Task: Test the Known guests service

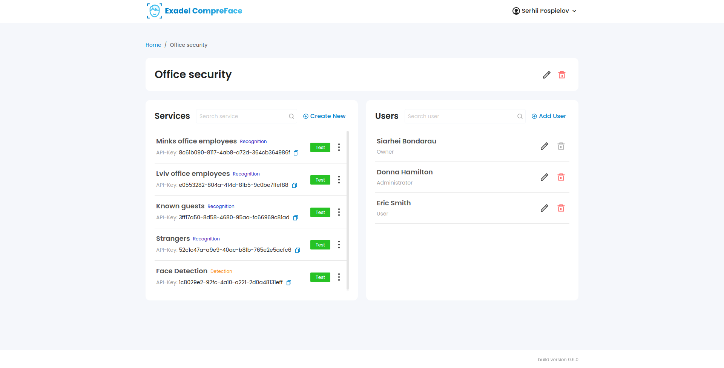Action: coord(320,212)
